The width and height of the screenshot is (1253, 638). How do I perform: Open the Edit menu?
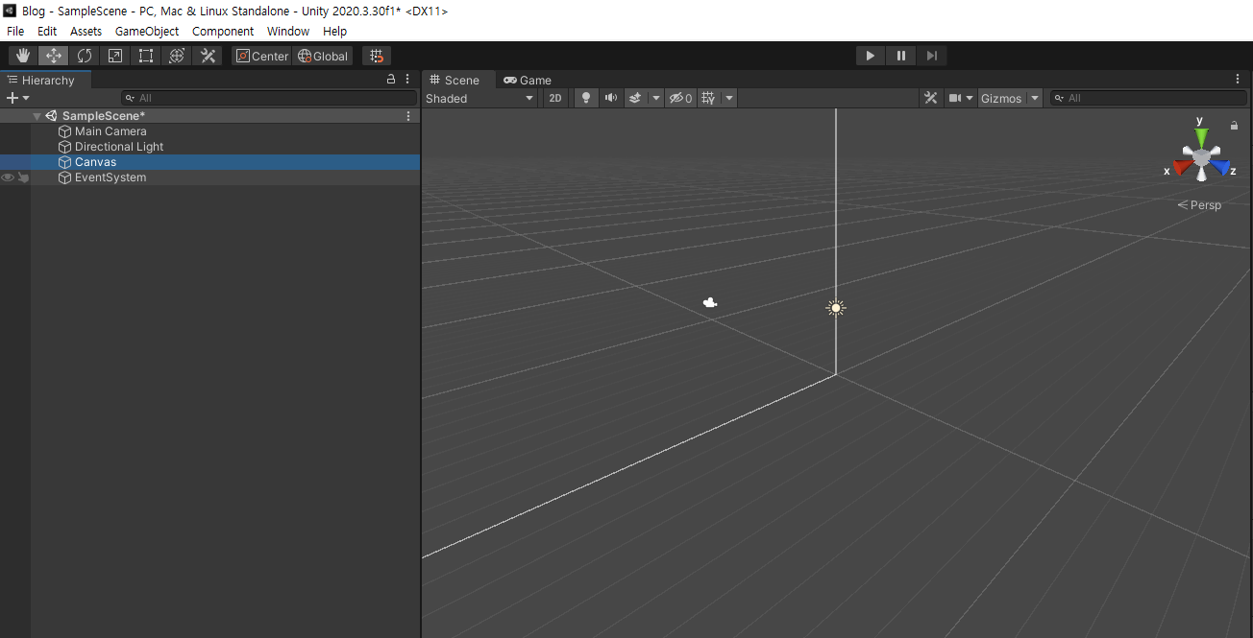pyautogui.click(x=47, y=31)
